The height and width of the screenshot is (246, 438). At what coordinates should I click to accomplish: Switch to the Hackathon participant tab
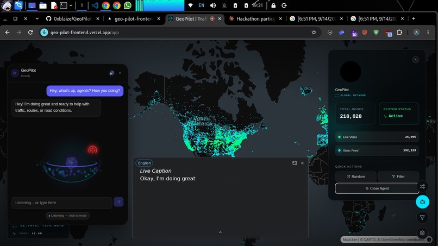(255, 18)
